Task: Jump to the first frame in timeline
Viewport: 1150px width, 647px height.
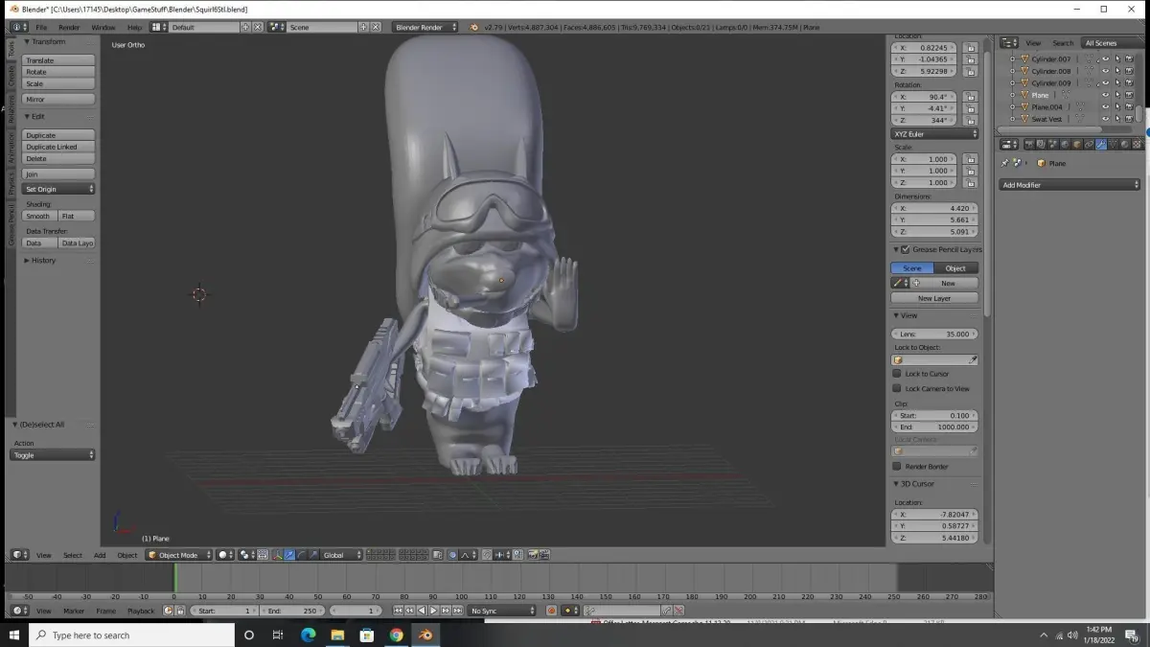Action: click(x=398, y=611)
